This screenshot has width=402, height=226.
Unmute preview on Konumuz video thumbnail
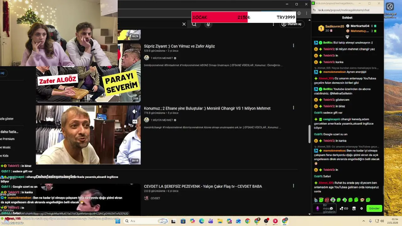click(135, 111)
